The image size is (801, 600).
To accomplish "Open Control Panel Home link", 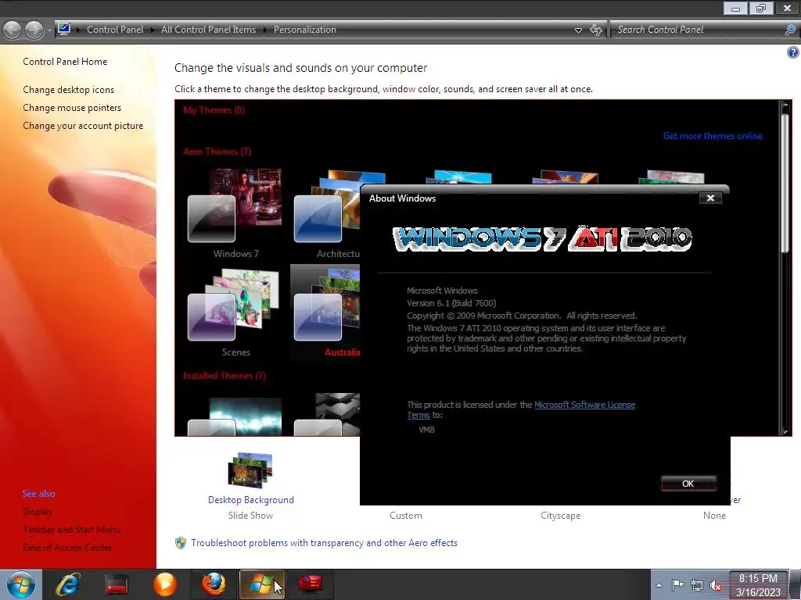I will 65,62.
